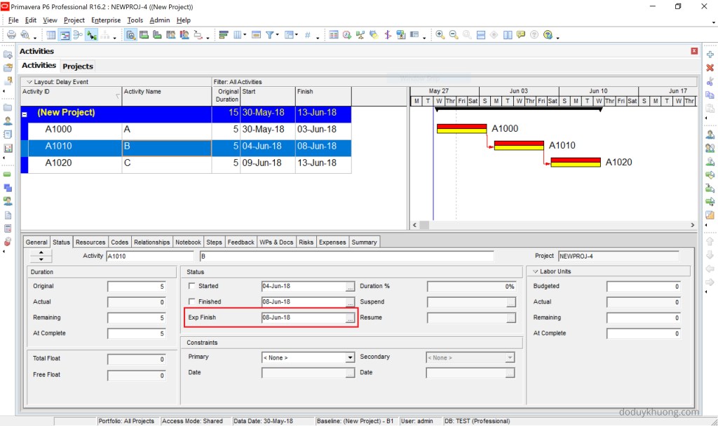Add a new activity with the plus icon
This screenshot has height=426, width=718.
710,55
